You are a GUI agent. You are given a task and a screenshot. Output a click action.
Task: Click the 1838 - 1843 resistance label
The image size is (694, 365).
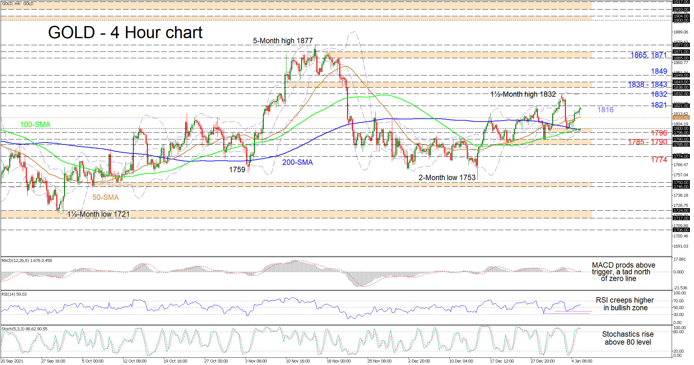coord(647,84)
